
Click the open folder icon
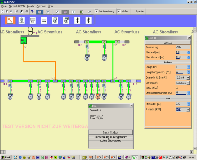pyautogui.click(x=11, y=12)
